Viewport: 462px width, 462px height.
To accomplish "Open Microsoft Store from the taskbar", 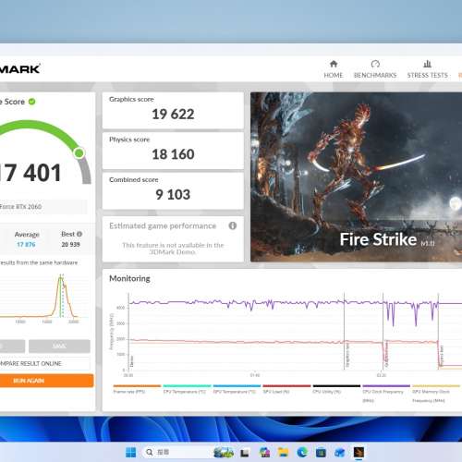I will point(321,453).
